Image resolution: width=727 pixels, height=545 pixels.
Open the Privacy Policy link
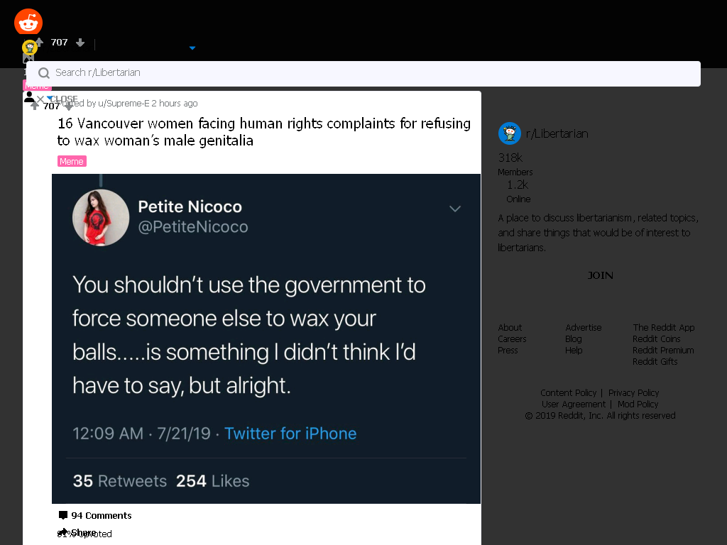point(633,392)
